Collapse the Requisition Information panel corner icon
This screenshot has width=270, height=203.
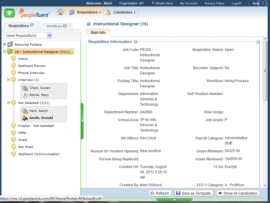click(x=258, y=42)
